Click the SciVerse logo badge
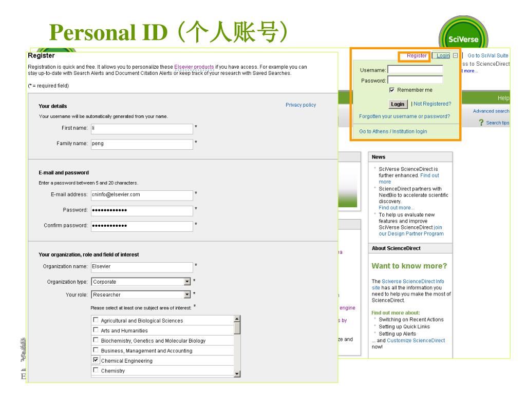The image size is (526, 394). [x=463, y=33]
